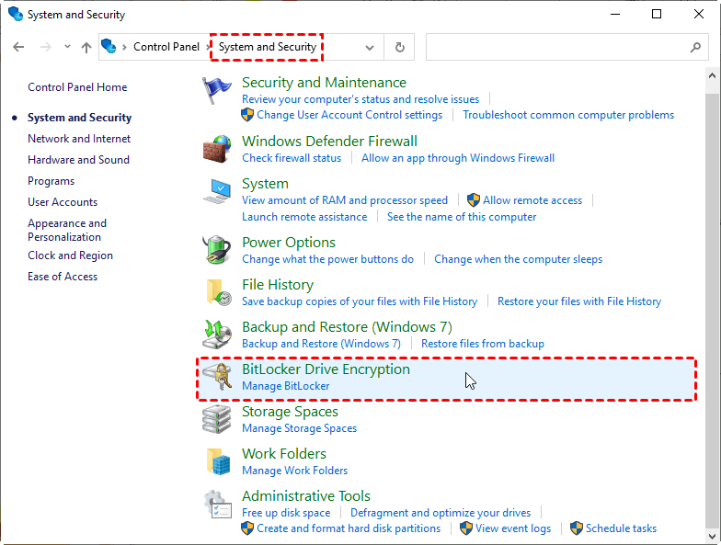Open the Programs category
Image resolution: width=721 pixels, height=545 pixels.
(x=51, y=181)
